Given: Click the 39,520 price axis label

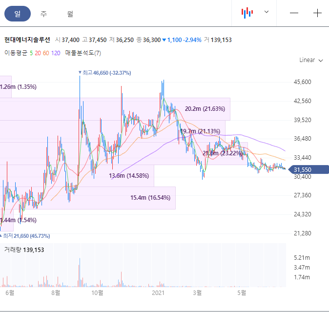Looking at the screenshot, I should pyautogui.click(x=302, y=120).
